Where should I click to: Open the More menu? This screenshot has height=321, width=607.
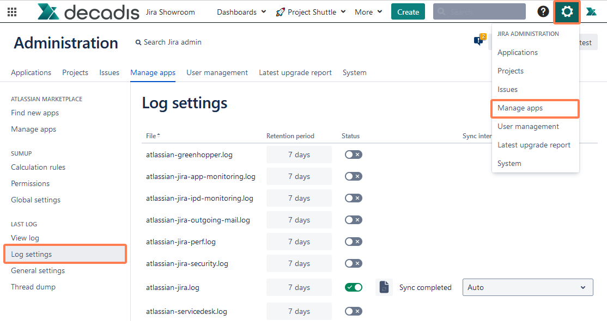(x=368, y=11)
